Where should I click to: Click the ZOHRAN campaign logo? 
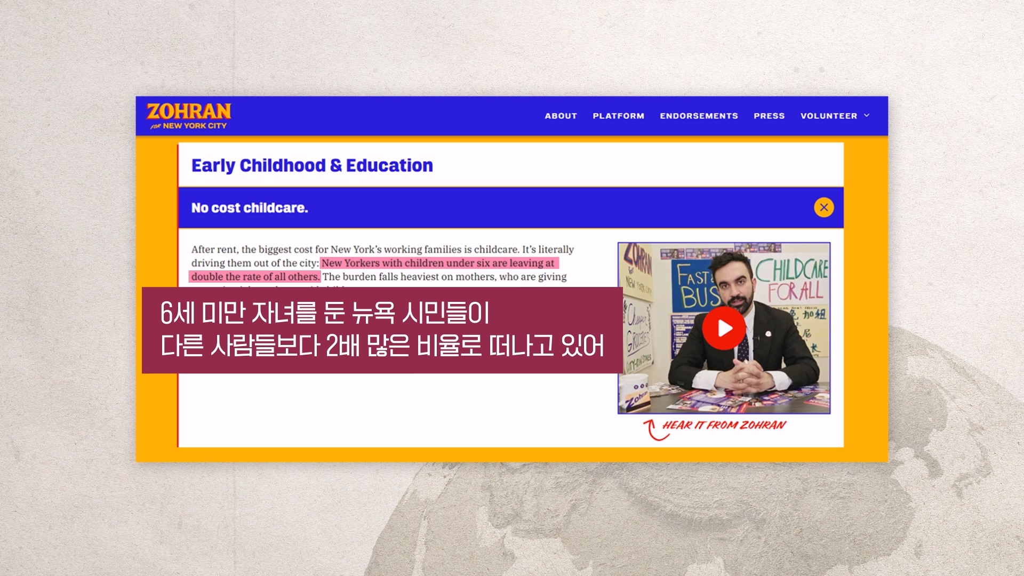[x=188, y=111]
